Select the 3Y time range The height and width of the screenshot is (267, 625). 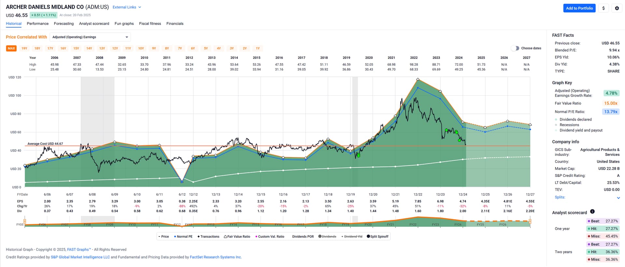pyautogui.click(x=232, y=48)
